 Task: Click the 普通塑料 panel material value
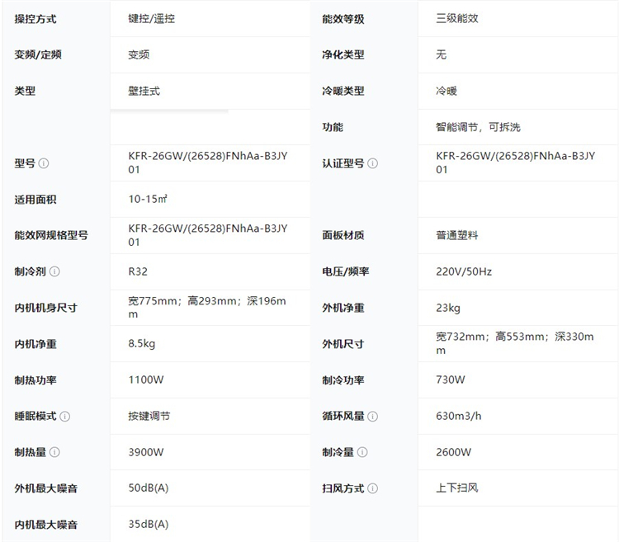click(457, 235)
